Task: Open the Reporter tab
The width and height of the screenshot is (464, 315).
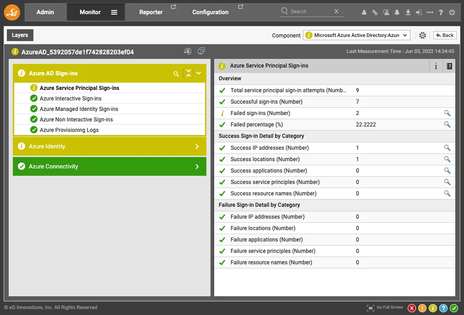Action: tap(151, 12)
